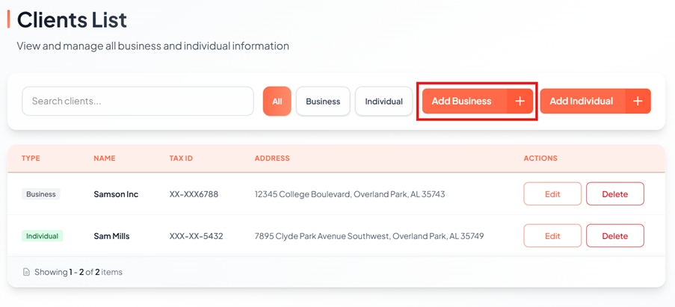Click the Sam Mills name
The width and height of the screenshot is (675, 307).
111,236
